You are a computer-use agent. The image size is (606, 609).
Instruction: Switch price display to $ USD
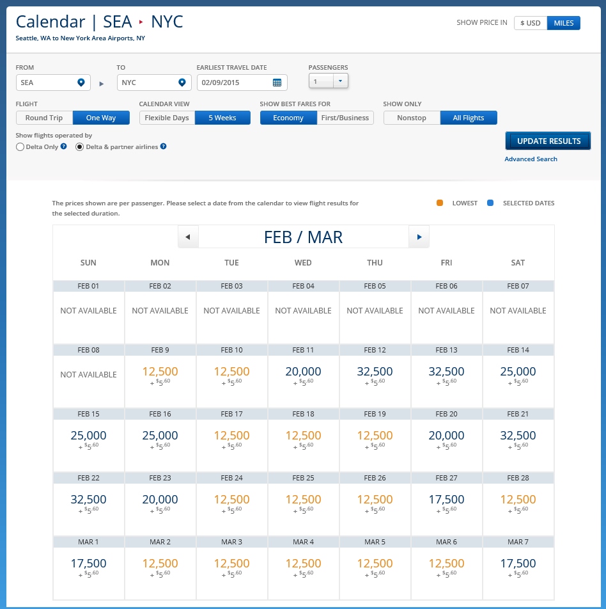pos(530,22)
